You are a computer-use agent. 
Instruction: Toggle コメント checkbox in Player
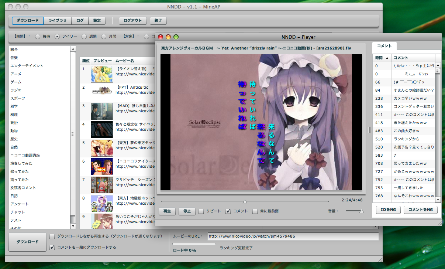click(228, 211)
